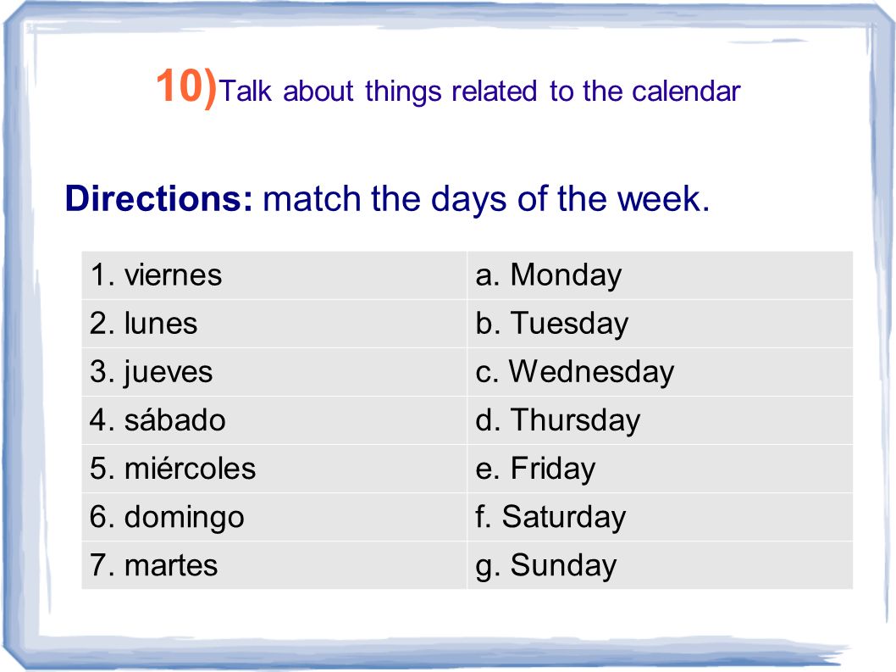Select table cell '3. jueves'

point(274,372)
